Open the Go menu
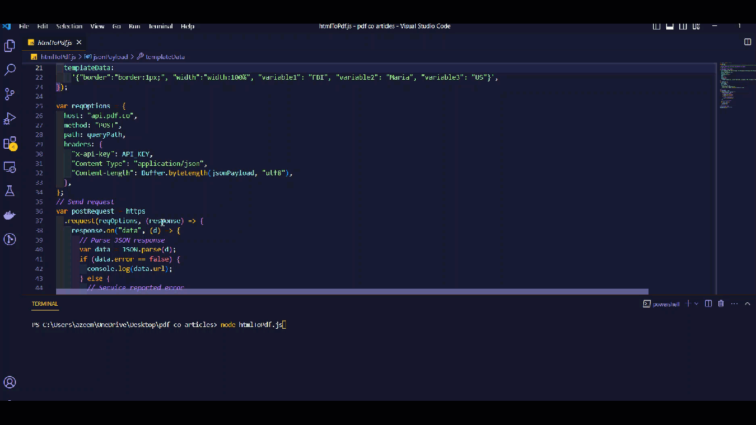Image resolution: width=756 pixels, height=425 pixels. [x=116, y=26]
